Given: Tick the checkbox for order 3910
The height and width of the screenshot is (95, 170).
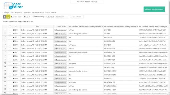Looking at the screenshot, I should (10, 41).
